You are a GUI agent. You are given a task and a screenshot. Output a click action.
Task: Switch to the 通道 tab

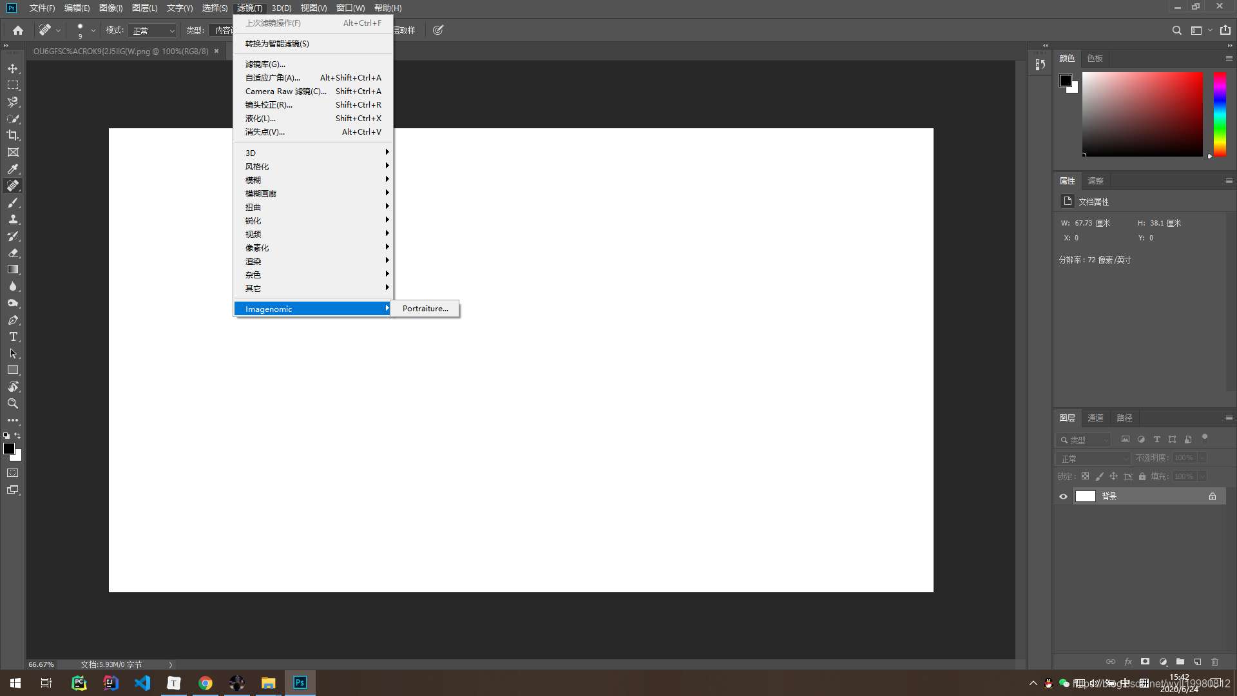pyautogui.click(x=1095, y=418)
